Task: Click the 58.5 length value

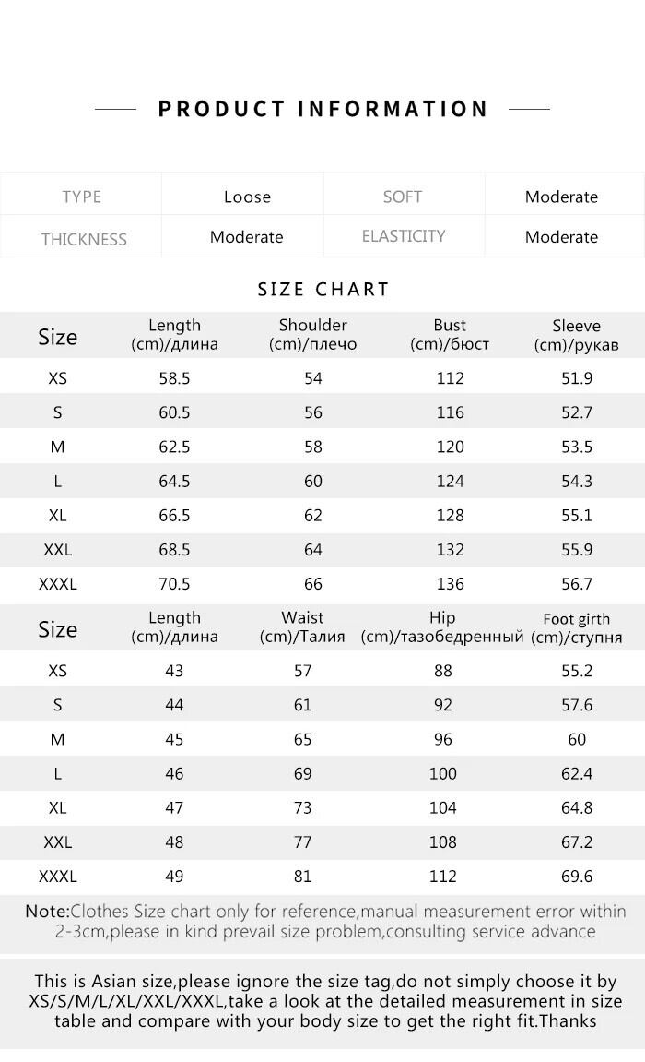Action: pos(174,378)
